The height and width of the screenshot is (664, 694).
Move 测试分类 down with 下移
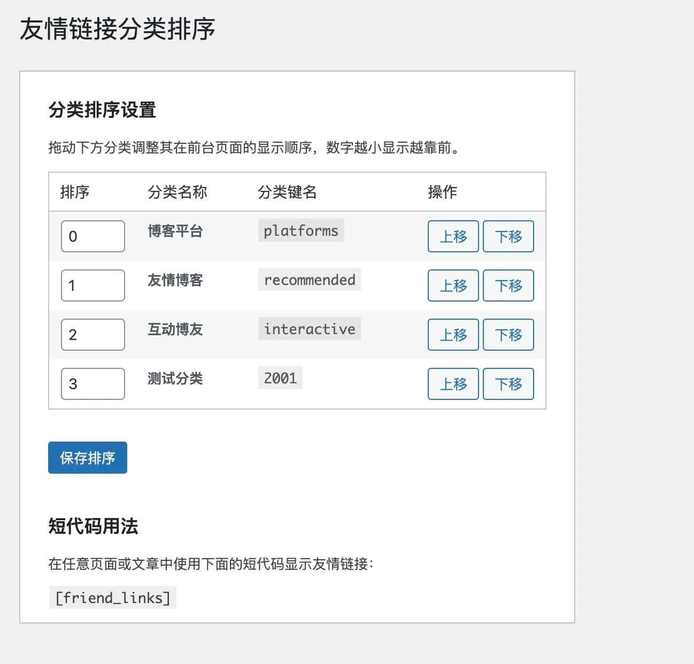(508, 384)
